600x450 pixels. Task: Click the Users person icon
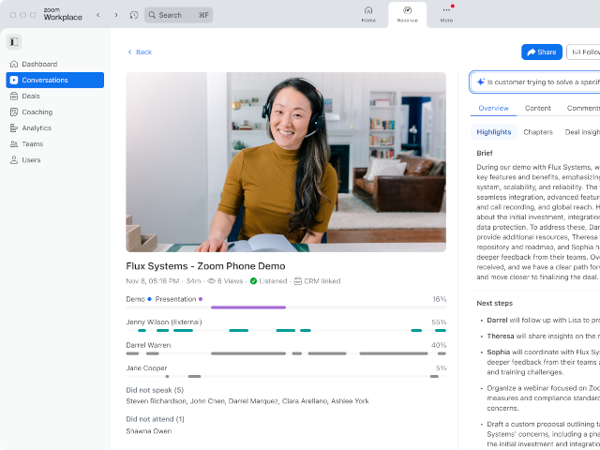(x=14, y=160)
